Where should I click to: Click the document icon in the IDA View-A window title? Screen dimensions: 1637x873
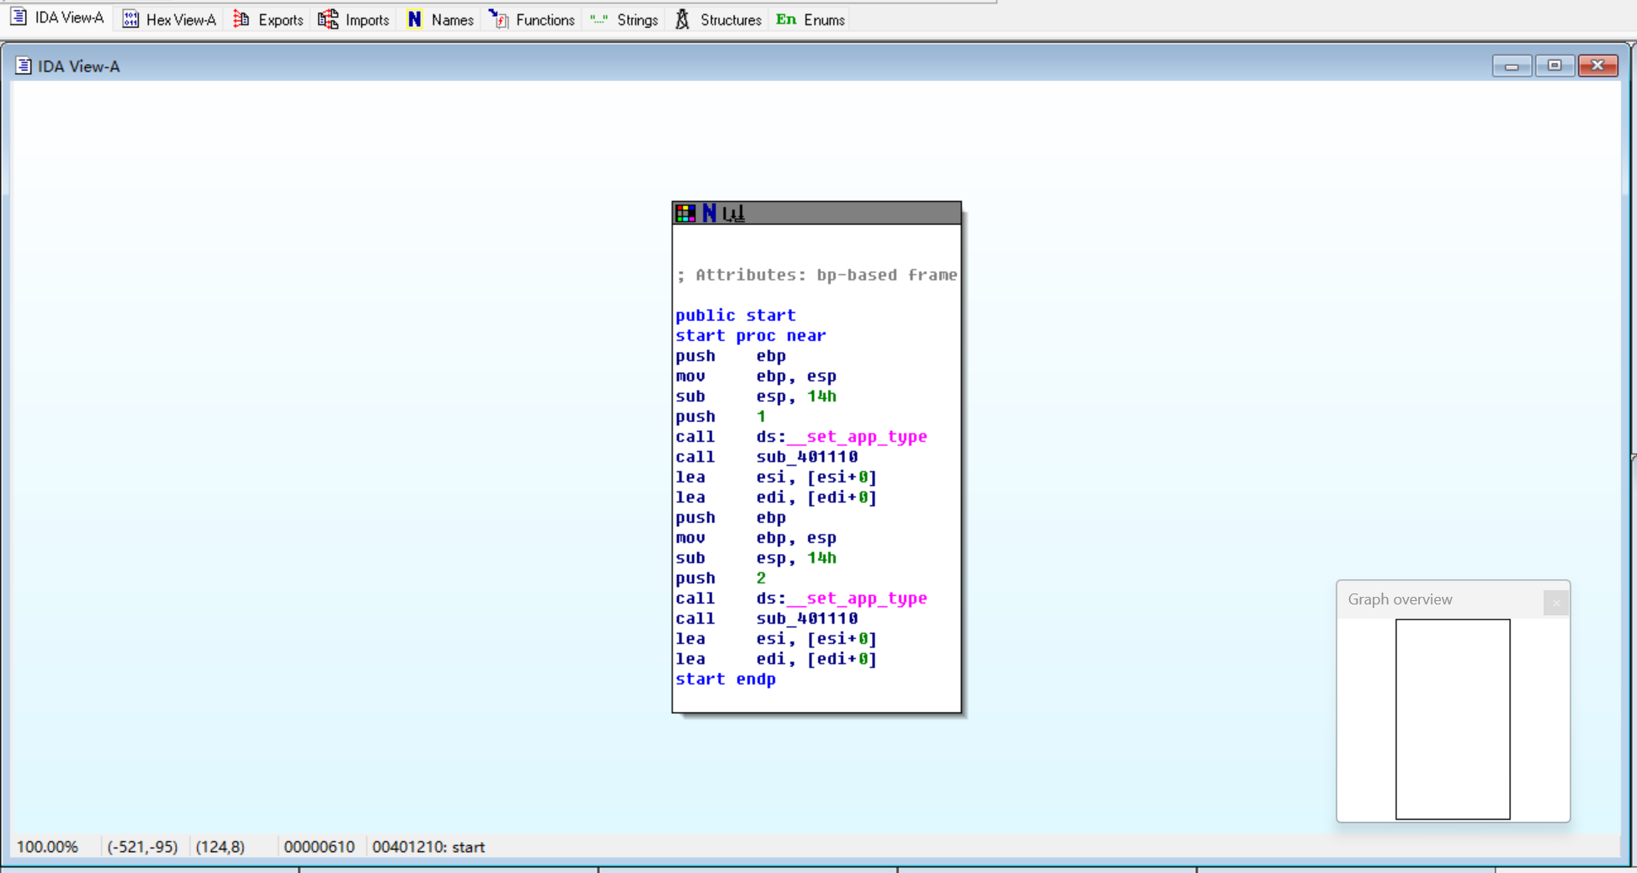(x=24, y=66)
